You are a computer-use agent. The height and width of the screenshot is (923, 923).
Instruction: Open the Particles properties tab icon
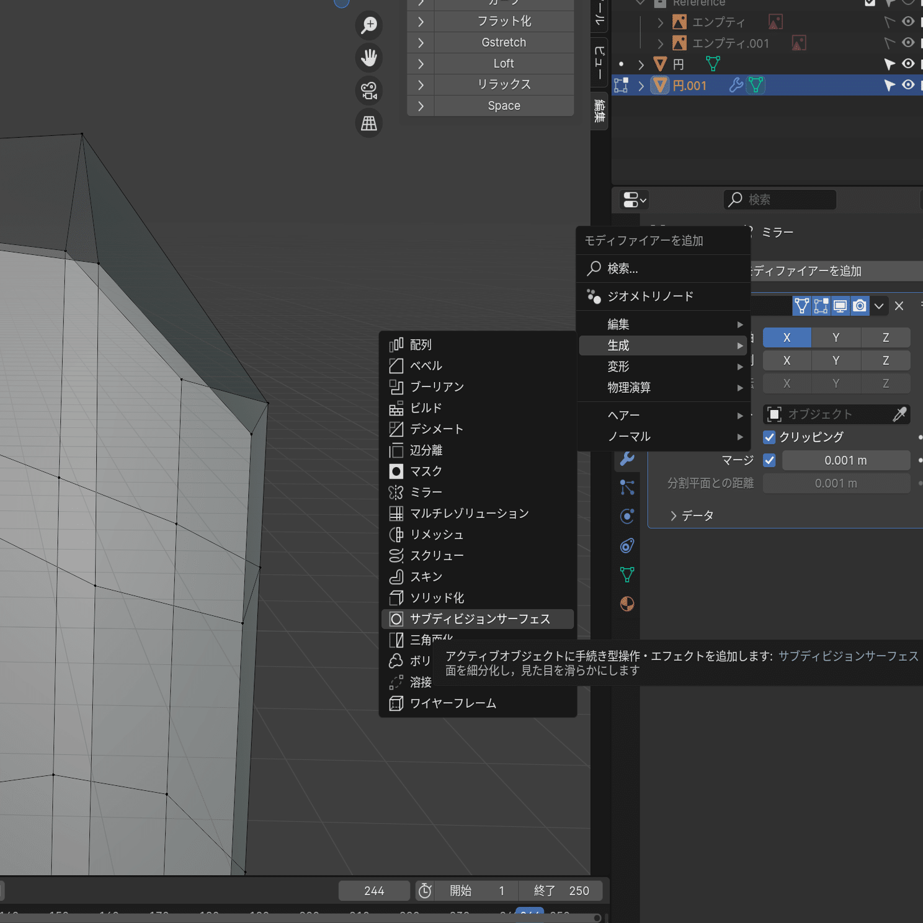(x=627, y=488)
